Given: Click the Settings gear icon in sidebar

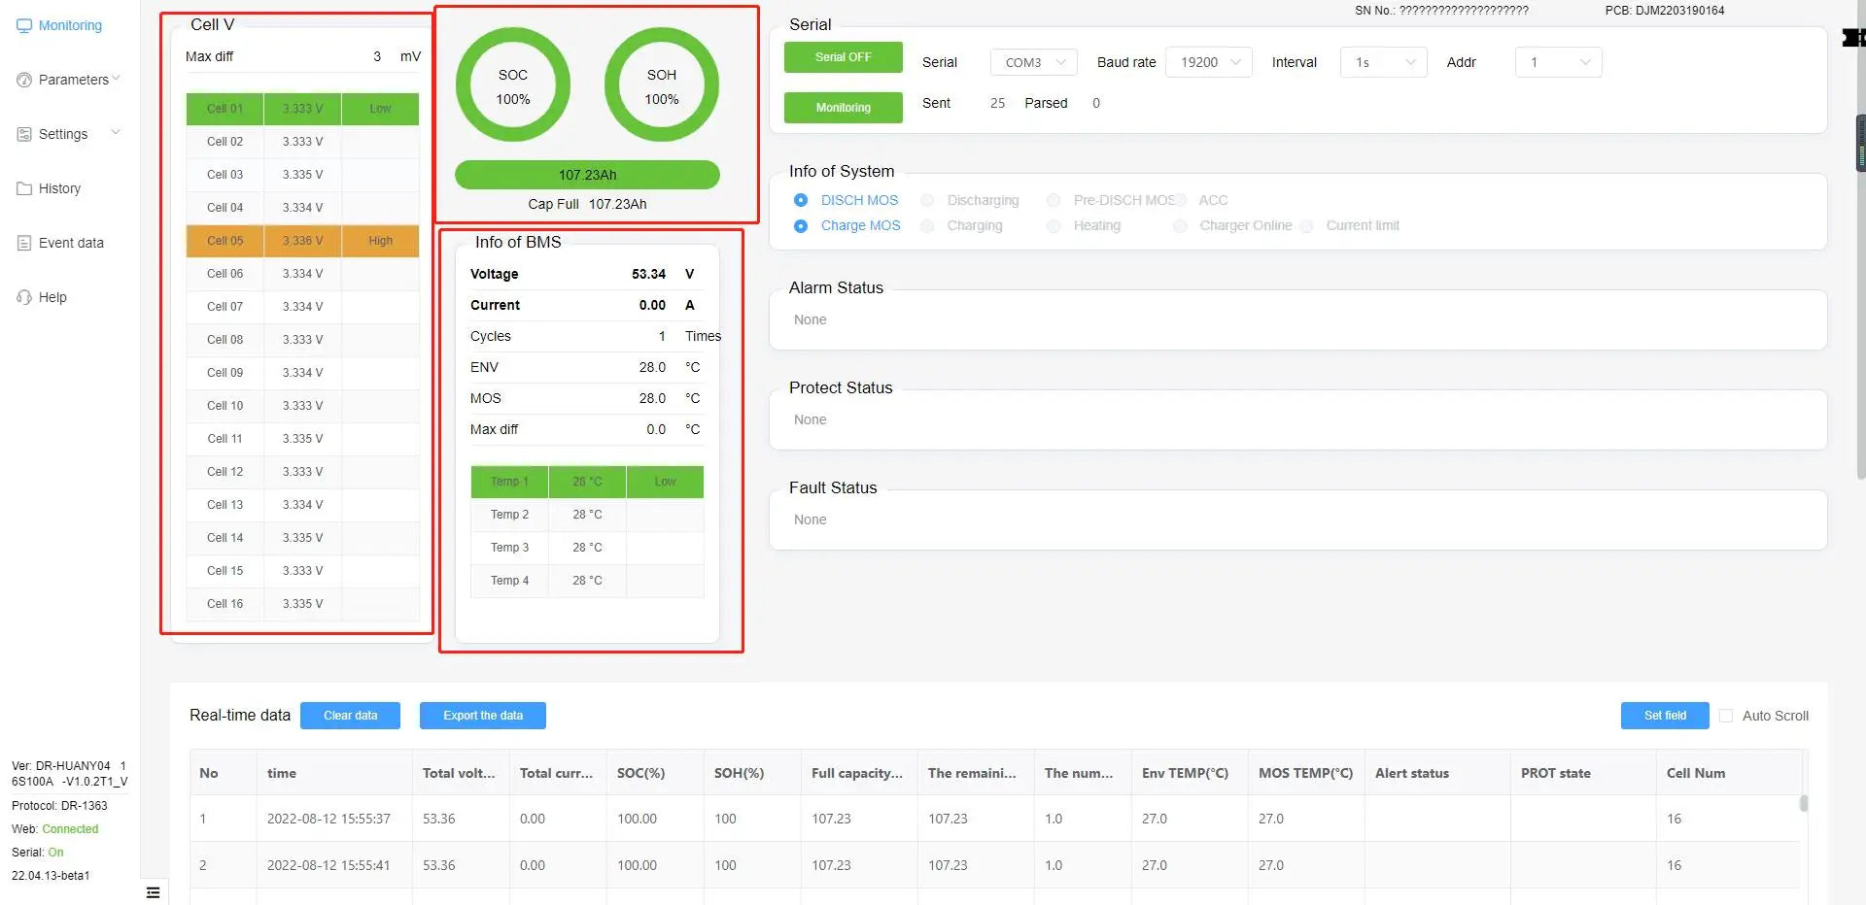Looking at the screenshot, I should pos(24,133).
